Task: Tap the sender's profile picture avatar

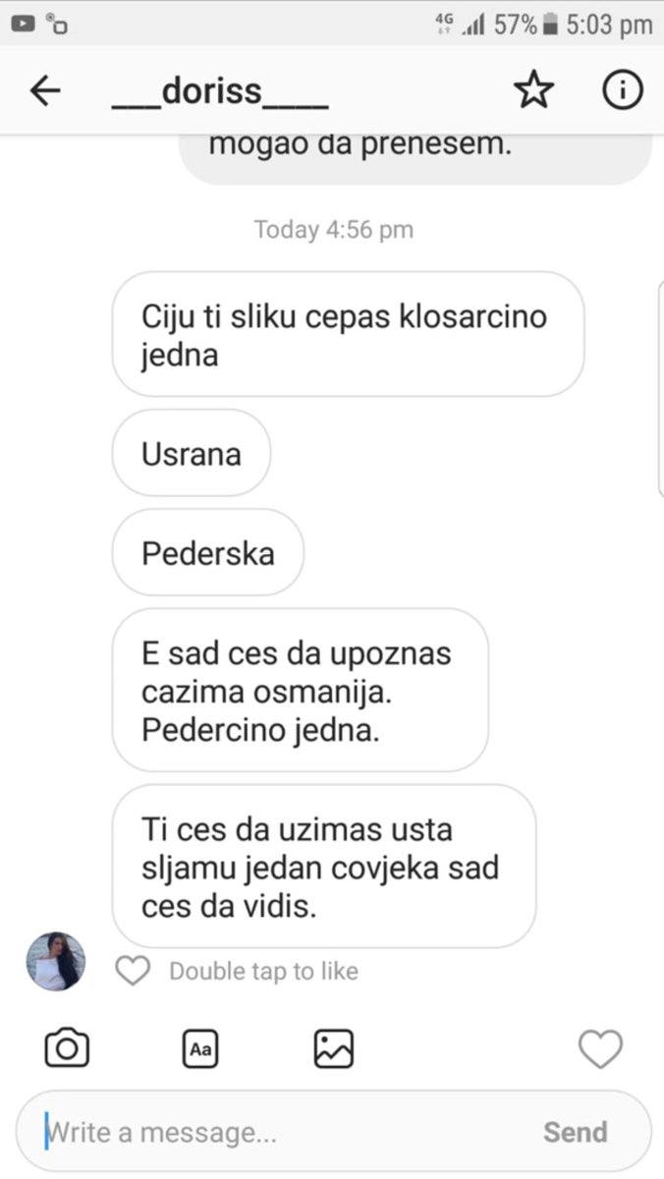Action: (55, 961)
